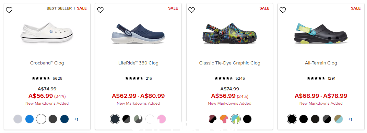Image resolution: width=367 pixels, height=133 pixels.
Task: Expand +1 extra colors on All-Terrain Clog
Action: [350, 119]
